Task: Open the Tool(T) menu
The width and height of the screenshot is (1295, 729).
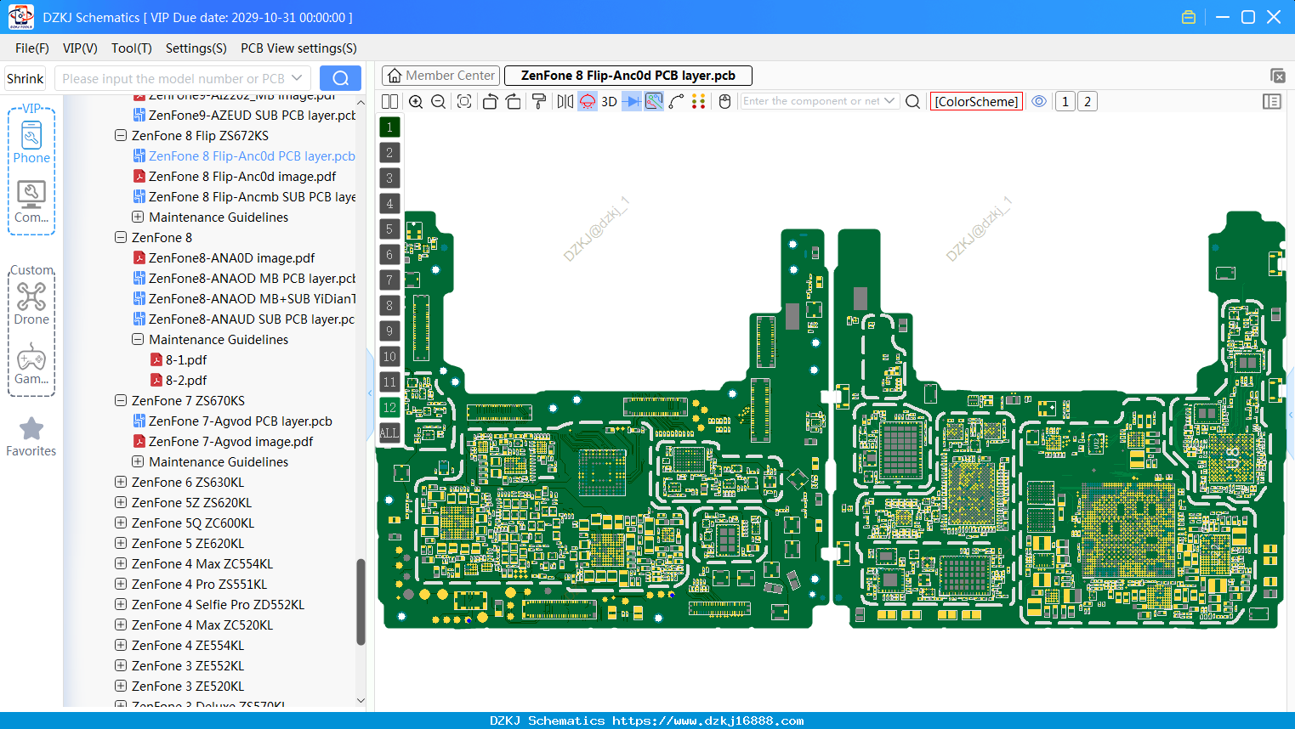Action: click(x=132, y=48)
